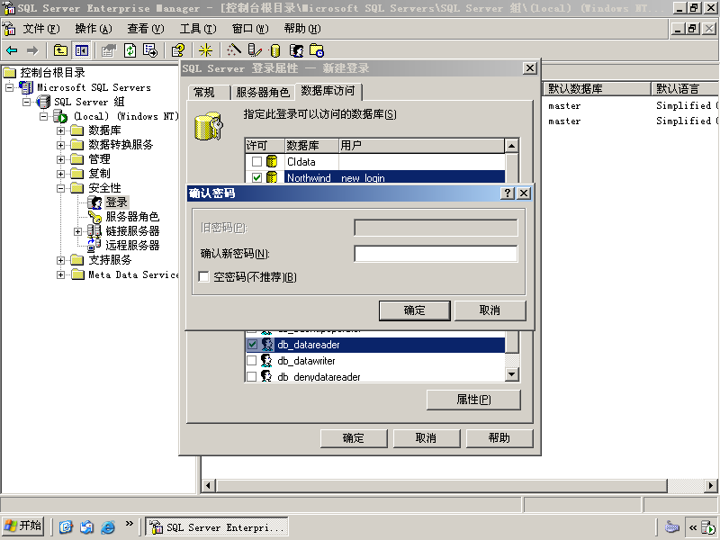Select the 远程服务器 icon in tree
The image size is (720, 540).
(x=94, y=245)
